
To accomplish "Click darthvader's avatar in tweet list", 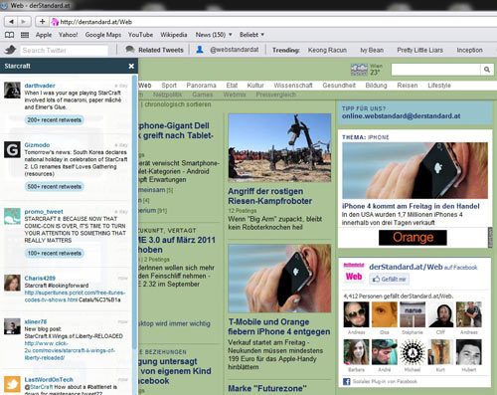I will (12, 91).
